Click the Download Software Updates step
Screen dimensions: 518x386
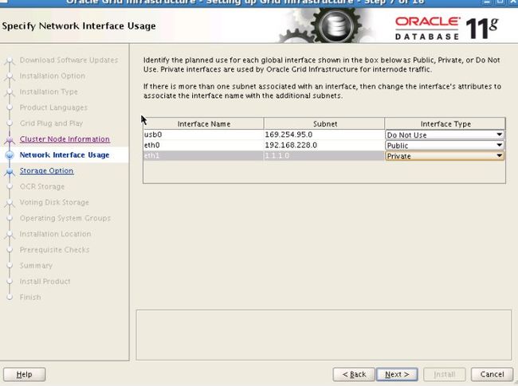tap(69, 60)
